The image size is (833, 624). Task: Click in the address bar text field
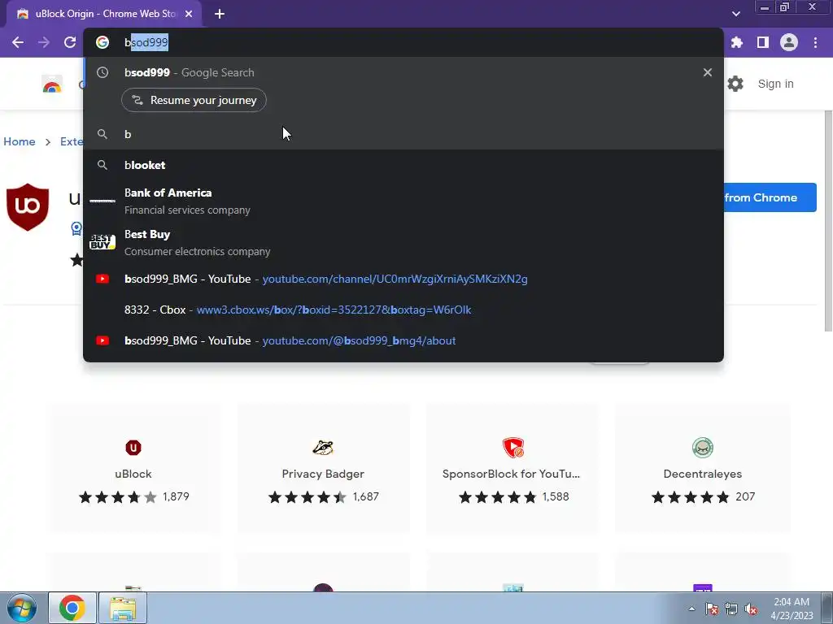point(403,42)
